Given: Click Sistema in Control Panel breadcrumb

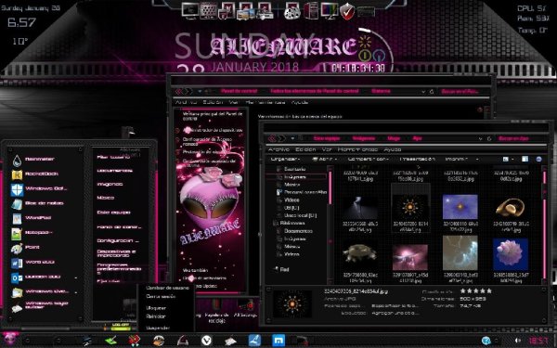Looking at the screenshot, I should 381,91.
